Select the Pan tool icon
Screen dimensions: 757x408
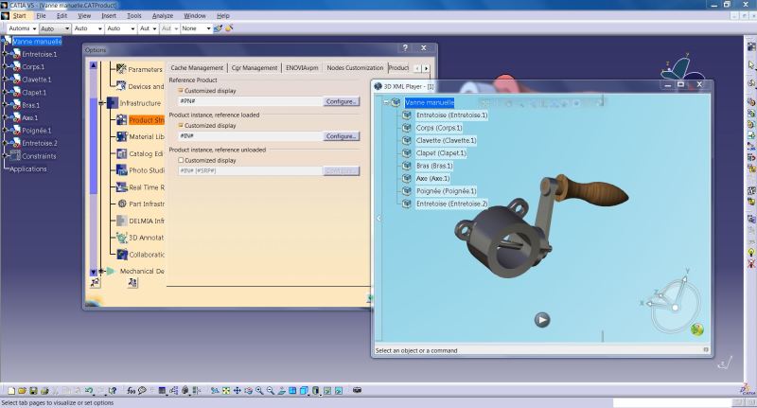click(x=238, y=391)
